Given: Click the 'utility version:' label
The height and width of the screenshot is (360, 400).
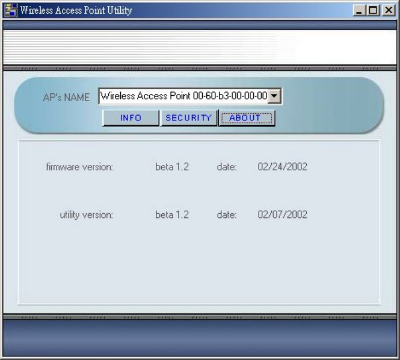Looking at the screenshot, I should click(86, 215).
